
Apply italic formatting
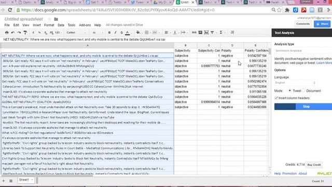pyautogui.click(x=115, y=33)
